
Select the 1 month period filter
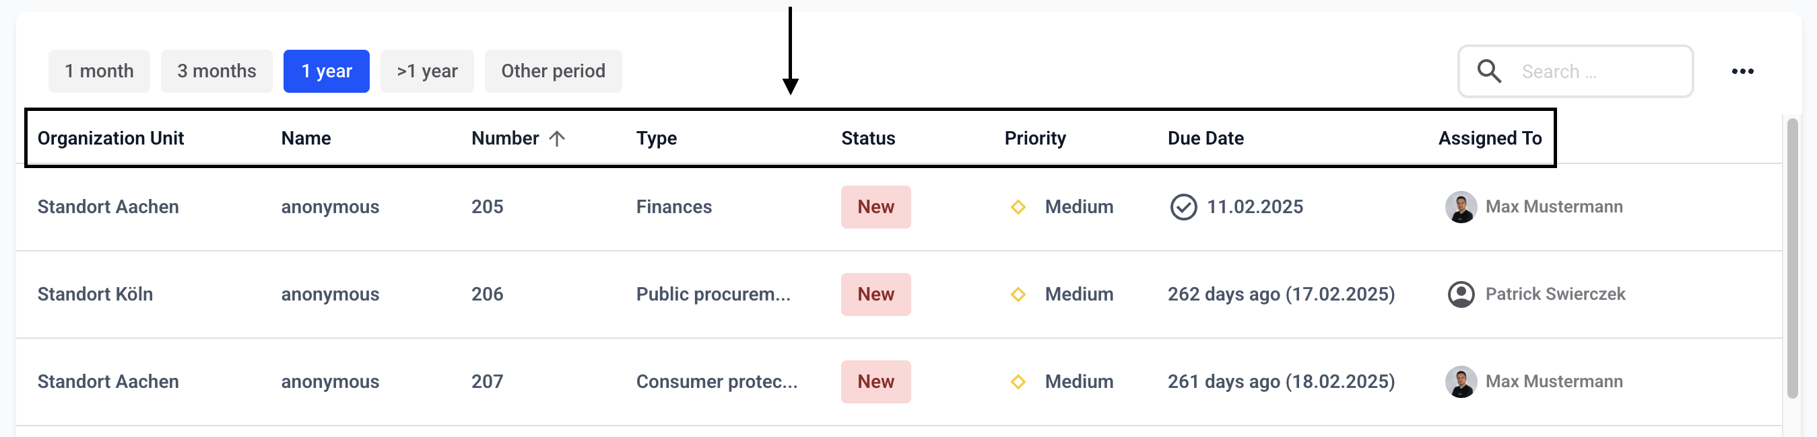(100, 71)
